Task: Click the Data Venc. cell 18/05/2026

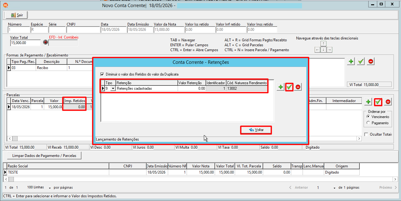Action: click(21, 107)
